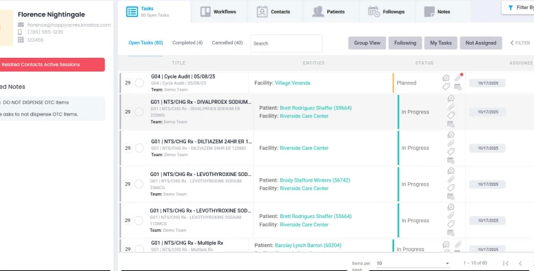Click the tag icon on DILTIAZEM row
This screenshot has width=534, height=271.
[451, 151]
